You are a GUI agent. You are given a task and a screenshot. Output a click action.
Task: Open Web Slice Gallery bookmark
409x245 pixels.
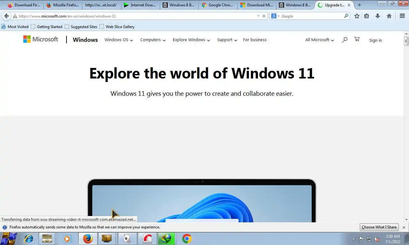pyautogui.click(x=117, y=27)
